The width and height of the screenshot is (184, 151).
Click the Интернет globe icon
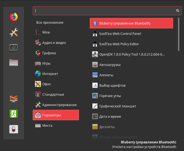[38, 74]
